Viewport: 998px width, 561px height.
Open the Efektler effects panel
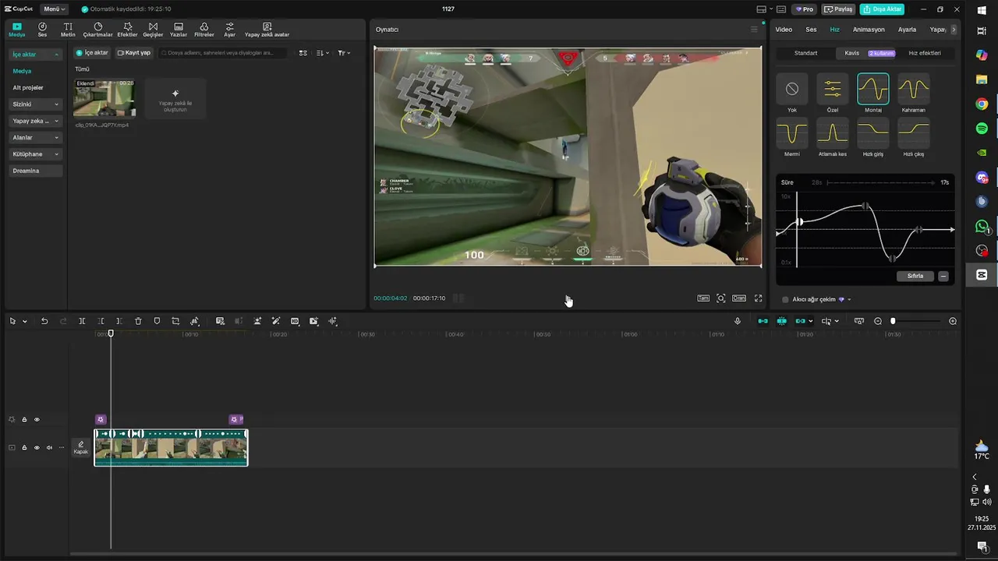[x=127, y=30]
